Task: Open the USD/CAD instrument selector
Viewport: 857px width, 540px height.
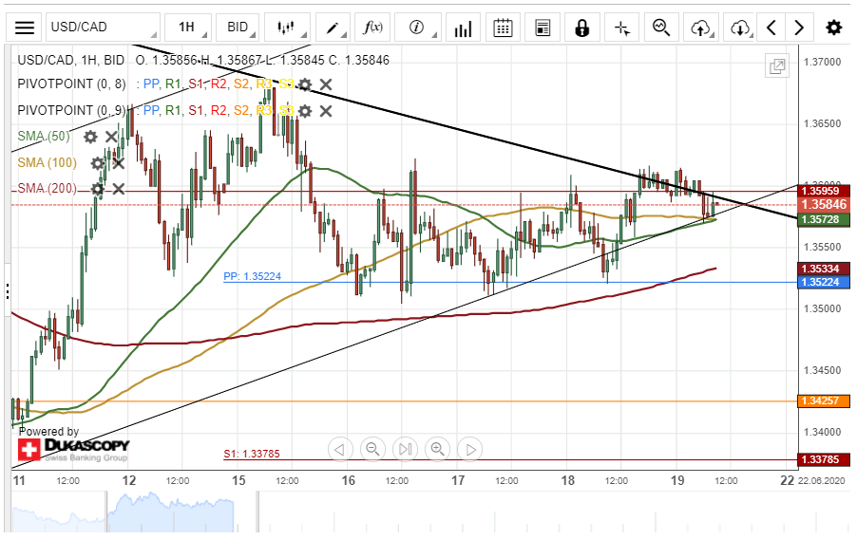Action: tap(102, 28)
